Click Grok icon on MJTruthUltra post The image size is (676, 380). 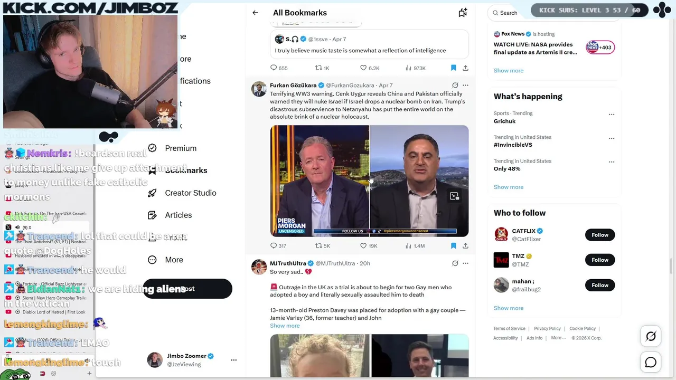coord(455,263)
